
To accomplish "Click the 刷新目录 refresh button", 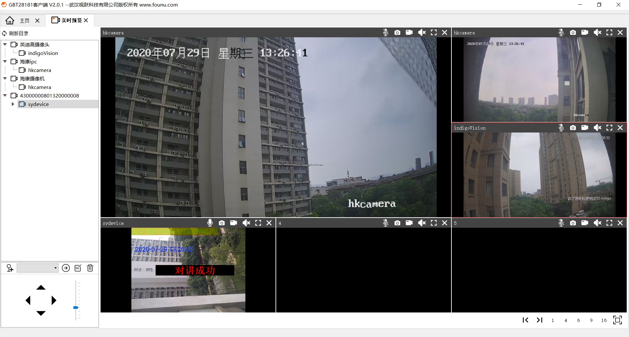I will pos(15,33).
